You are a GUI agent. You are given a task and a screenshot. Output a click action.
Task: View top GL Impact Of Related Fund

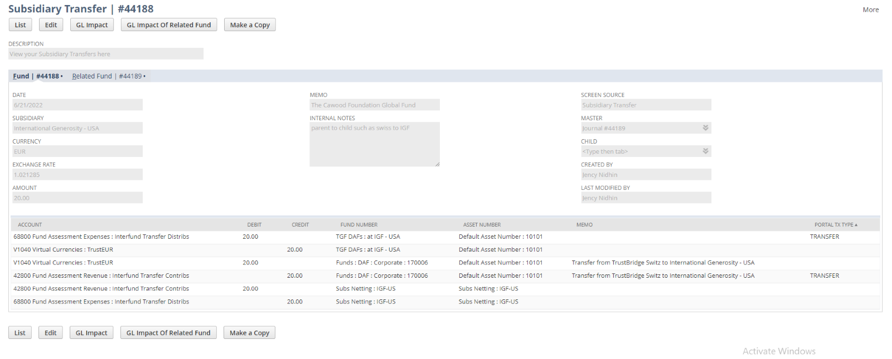tap(168, 25)
